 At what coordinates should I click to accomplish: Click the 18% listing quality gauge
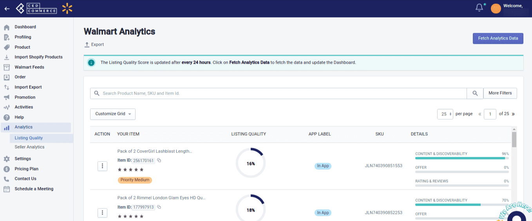[x=251, y=208]
